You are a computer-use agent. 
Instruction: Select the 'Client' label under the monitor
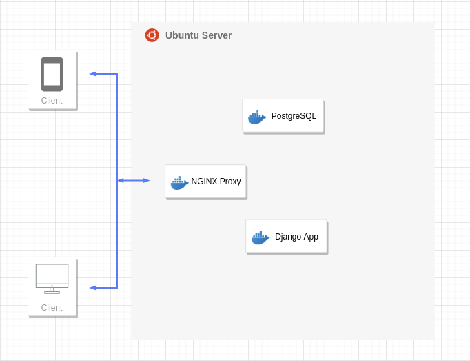click(52, 308)
